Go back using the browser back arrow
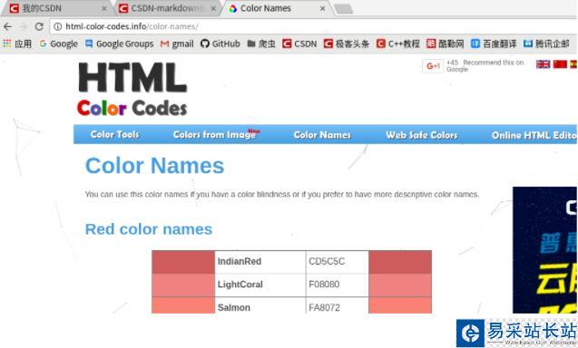The width and height of the screenshot is (578, 348). [x=8, y=26]
